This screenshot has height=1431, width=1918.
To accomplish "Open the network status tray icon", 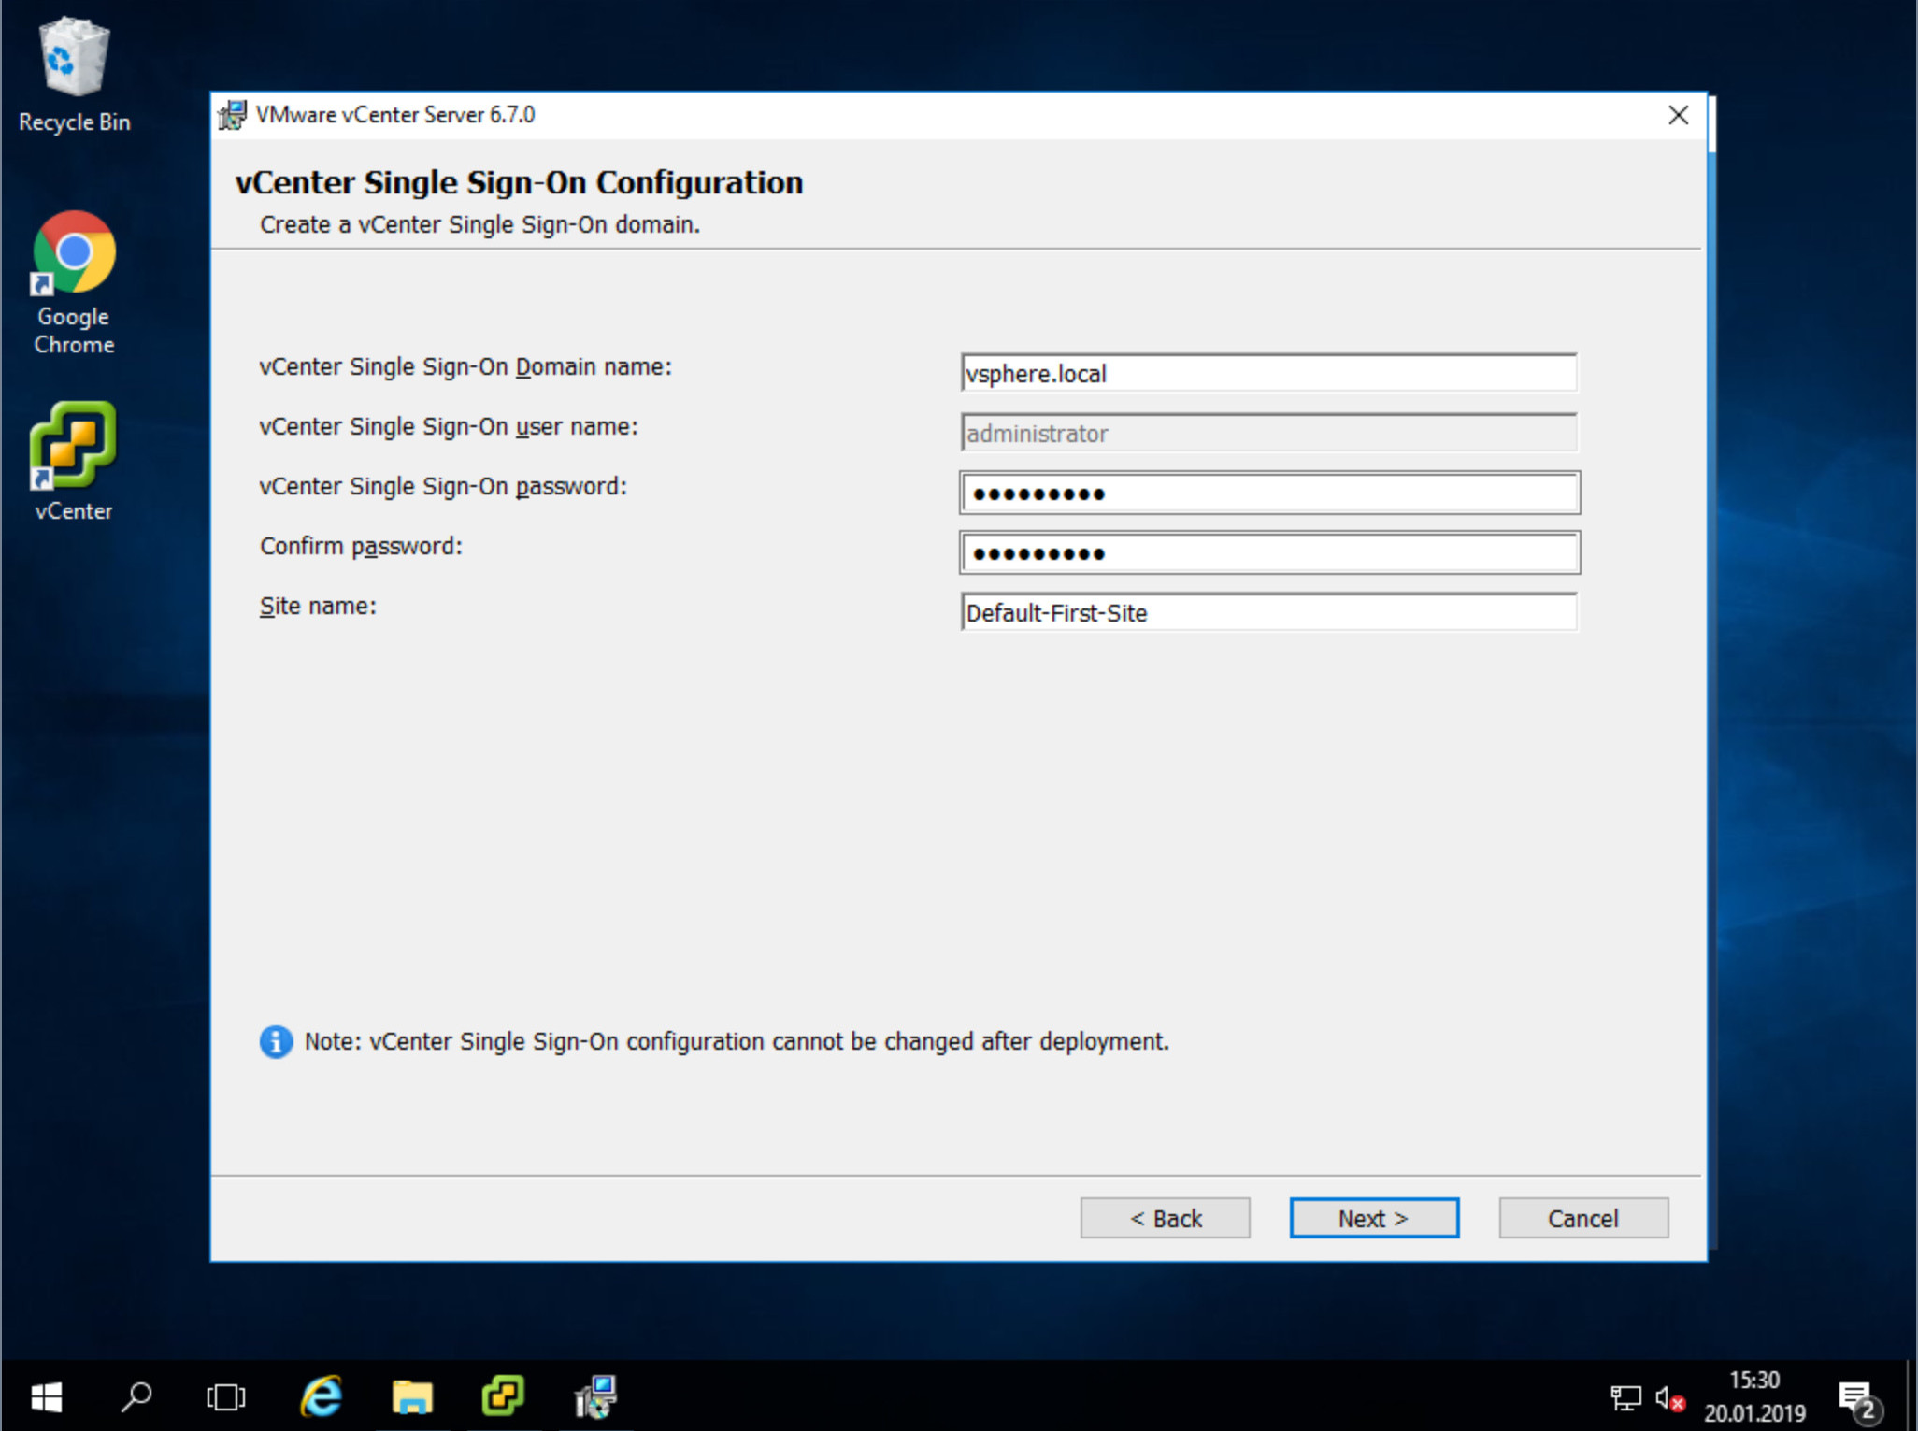I will 1625,1398.
